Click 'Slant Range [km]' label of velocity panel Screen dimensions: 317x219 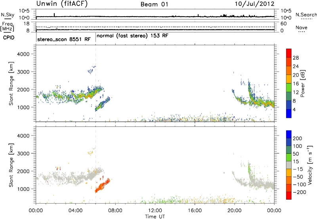point(11,165)
